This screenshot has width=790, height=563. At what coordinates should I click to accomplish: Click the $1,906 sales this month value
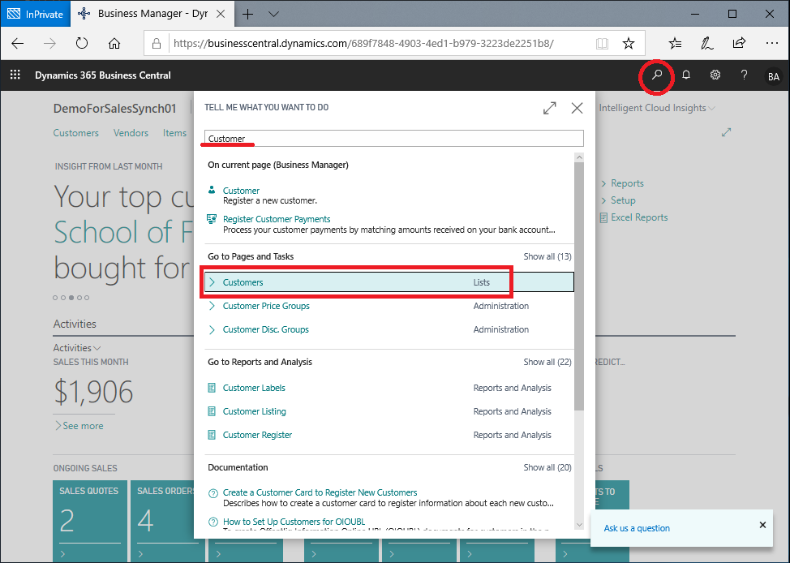tap(93, 392)
